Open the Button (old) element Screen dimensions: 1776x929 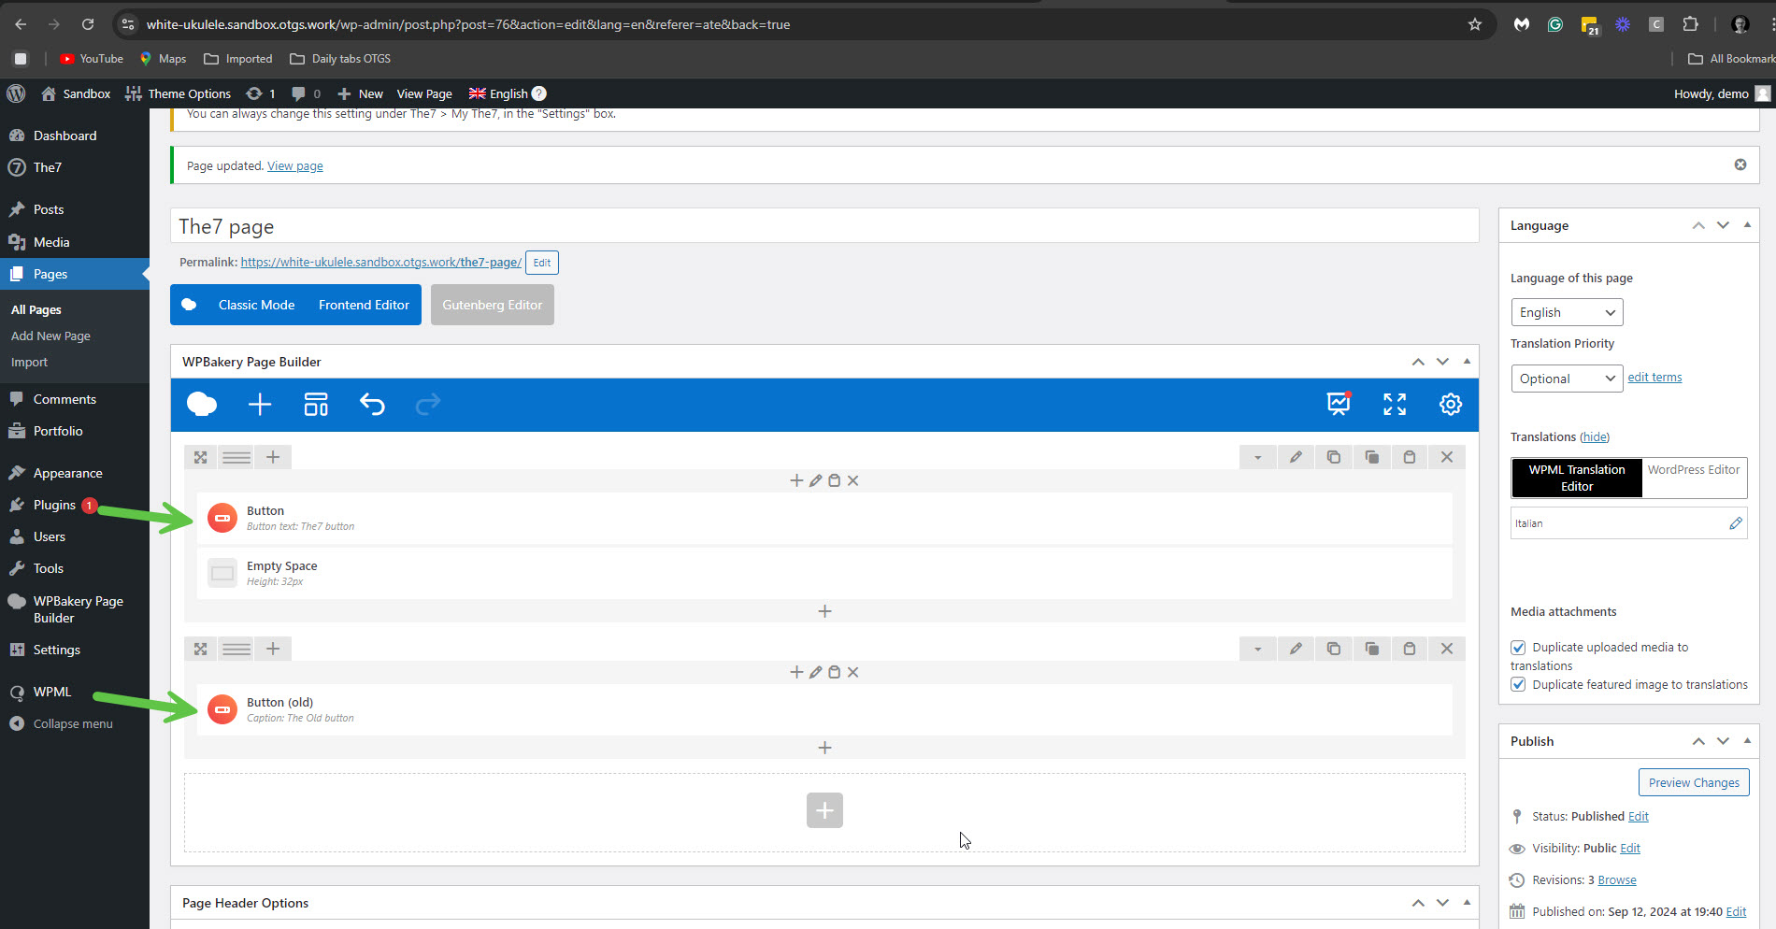824,709
